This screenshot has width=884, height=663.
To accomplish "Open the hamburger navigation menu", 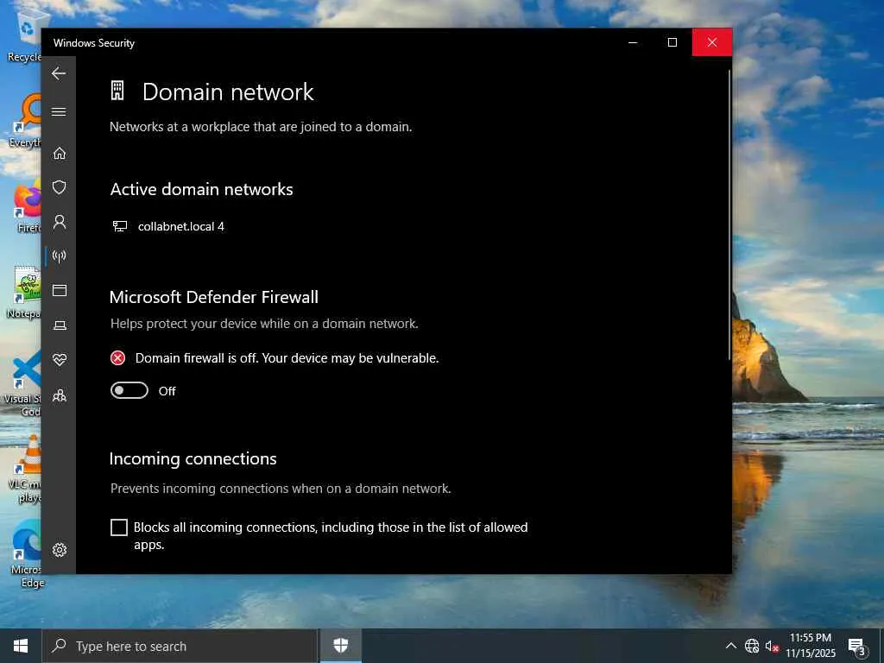I will click(x=59, y=111).
